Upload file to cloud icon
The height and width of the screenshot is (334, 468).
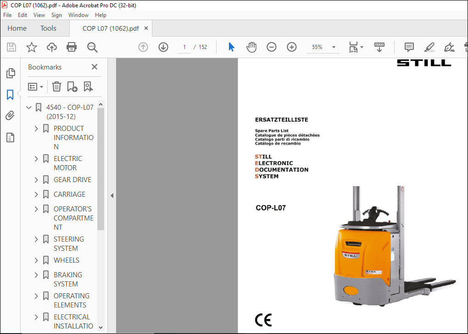52,47
